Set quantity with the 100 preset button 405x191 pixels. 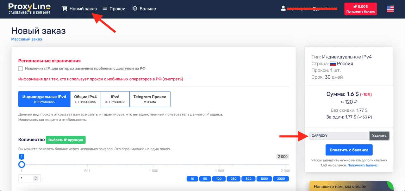coord(219,179)
